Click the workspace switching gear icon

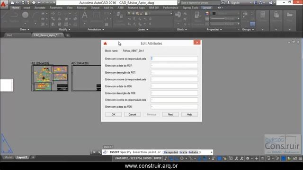248,159
